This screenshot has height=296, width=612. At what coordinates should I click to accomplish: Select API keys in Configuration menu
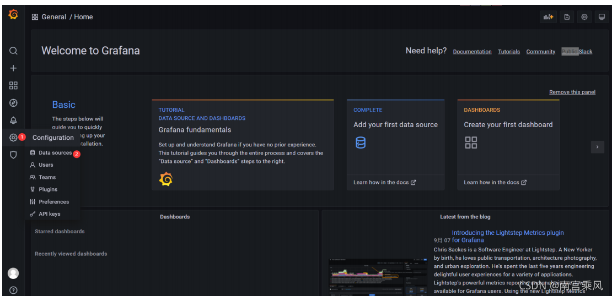click(53, 214)
